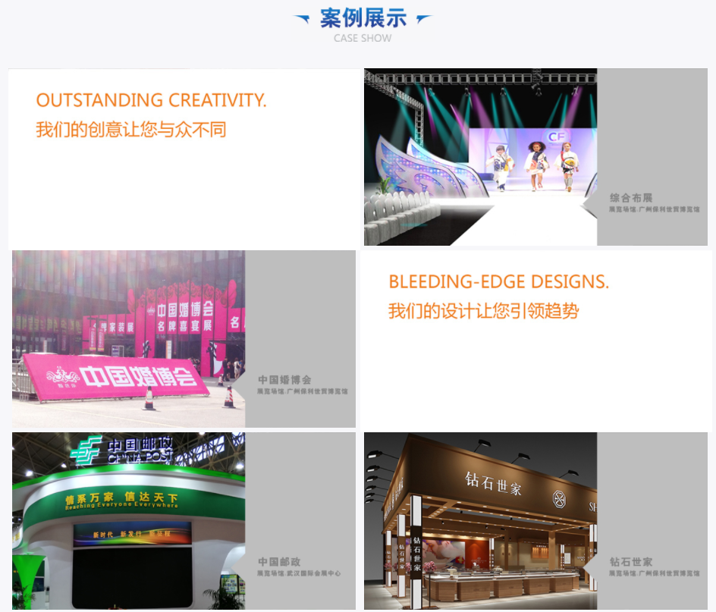
Task: Click the 我们的设计让您引领趋势 slogan
Action: [484, 311]
